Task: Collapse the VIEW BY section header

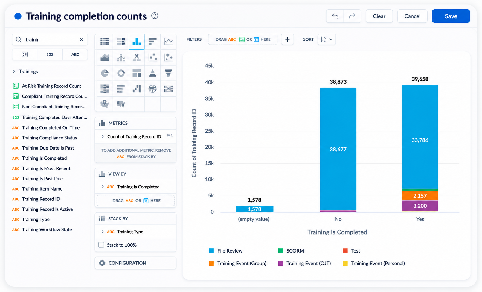Action: (x=135, y=174)
